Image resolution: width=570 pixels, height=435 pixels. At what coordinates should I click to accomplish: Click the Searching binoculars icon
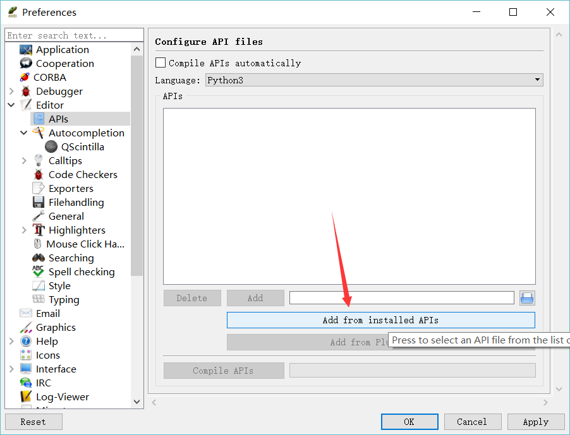click(39, 258)
